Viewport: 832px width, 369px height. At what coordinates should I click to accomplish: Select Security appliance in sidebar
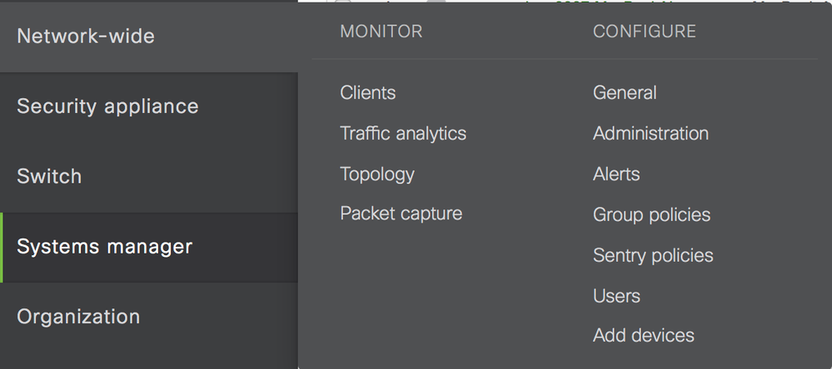coord(107,106)
